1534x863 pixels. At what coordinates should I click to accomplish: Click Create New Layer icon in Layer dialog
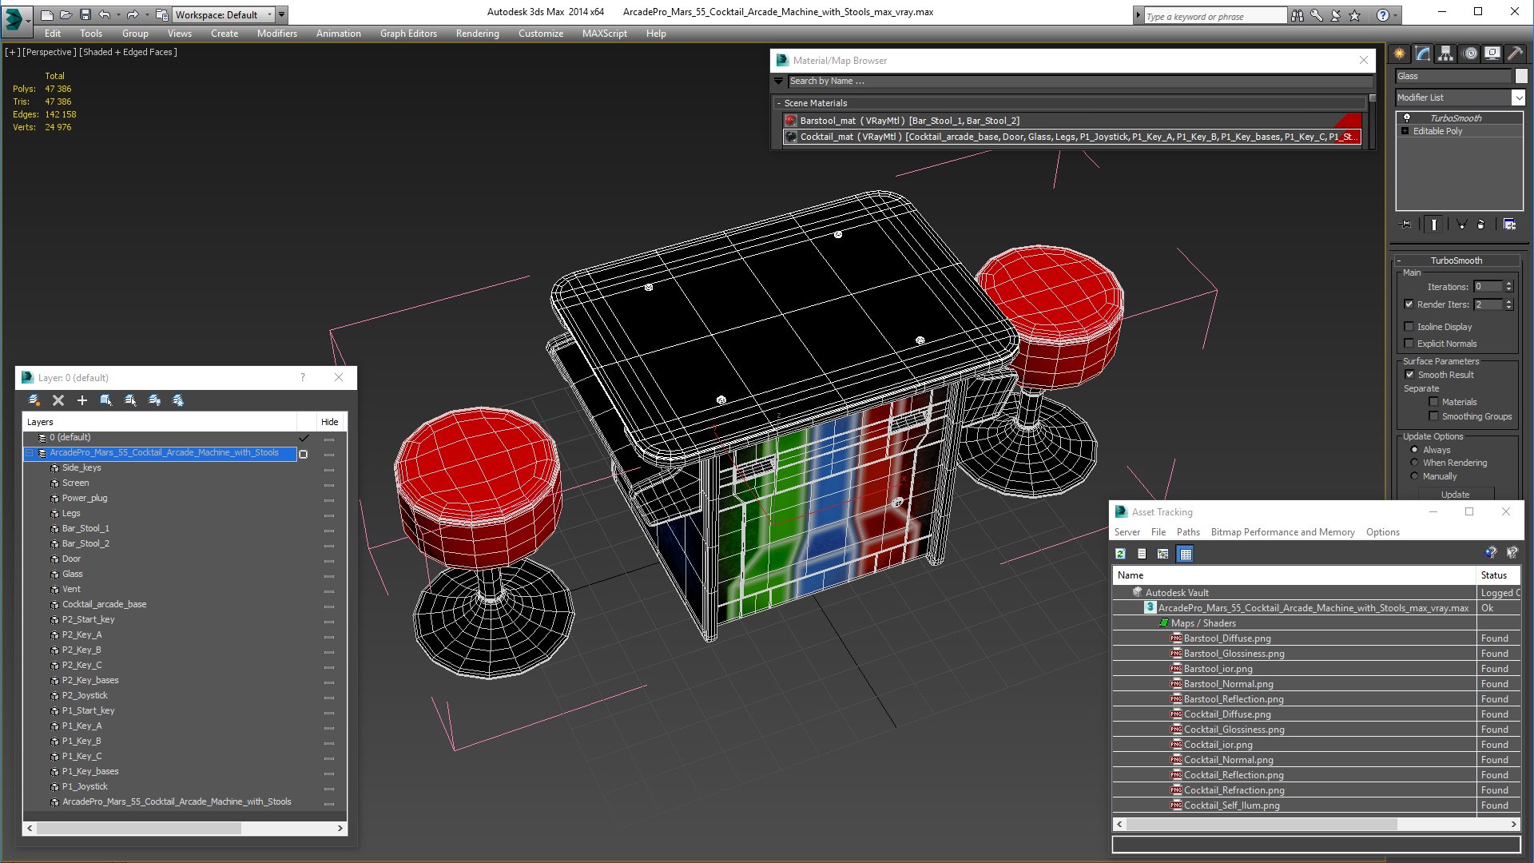34,400
